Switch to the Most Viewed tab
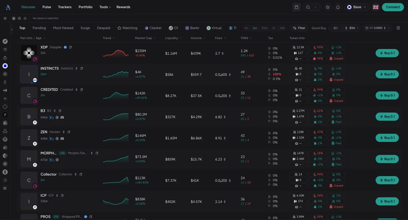The height and width of the screenshot is (220, 408). [x=63, y=28]
